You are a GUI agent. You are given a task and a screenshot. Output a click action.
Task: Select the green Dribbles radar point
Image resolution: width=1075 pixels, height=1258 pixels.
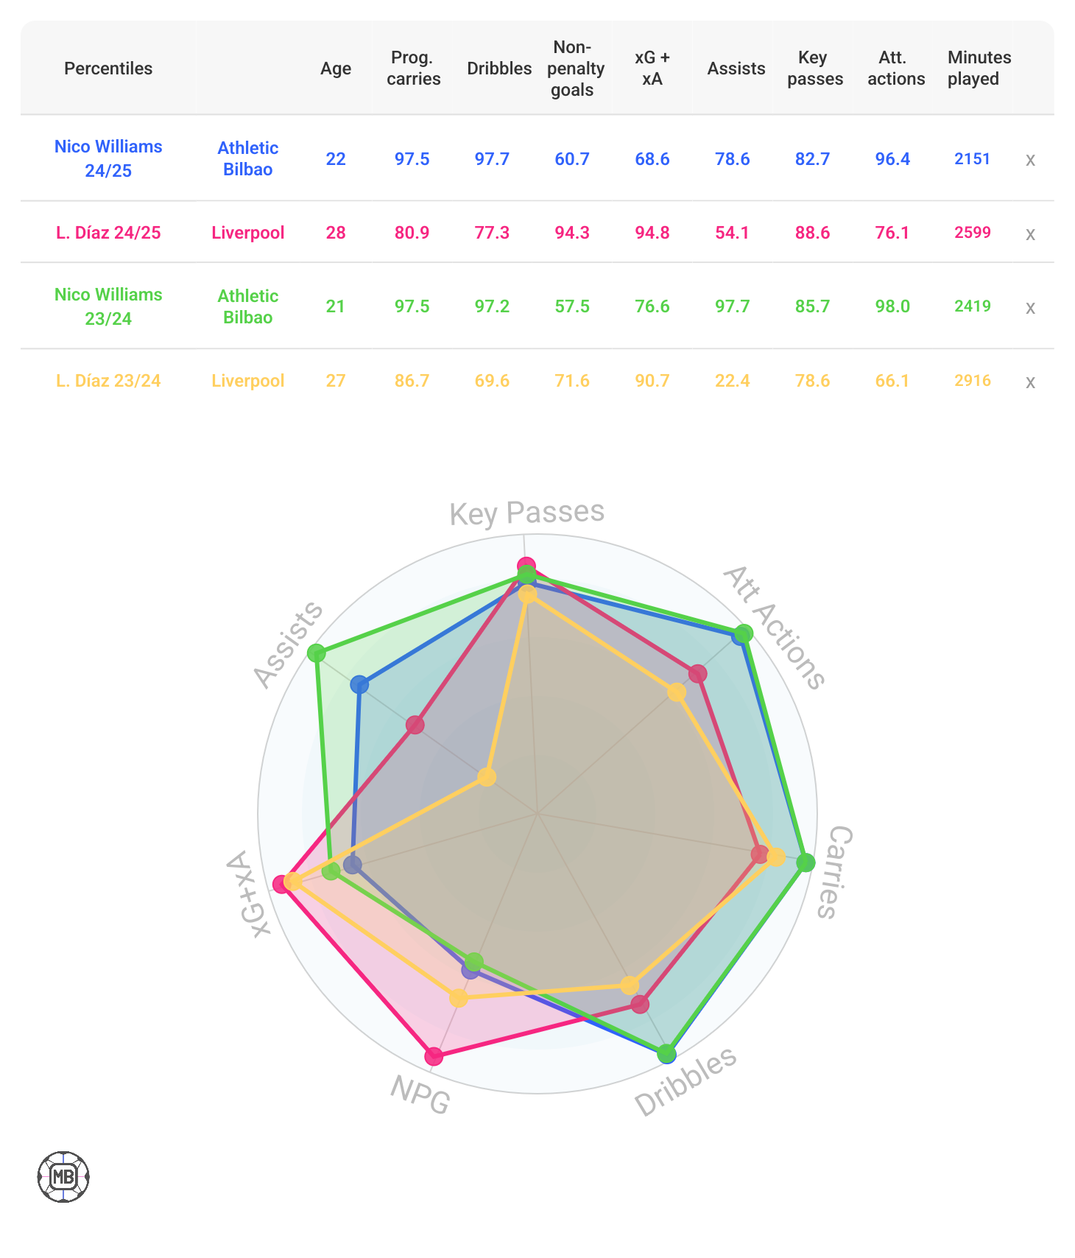666,1053
